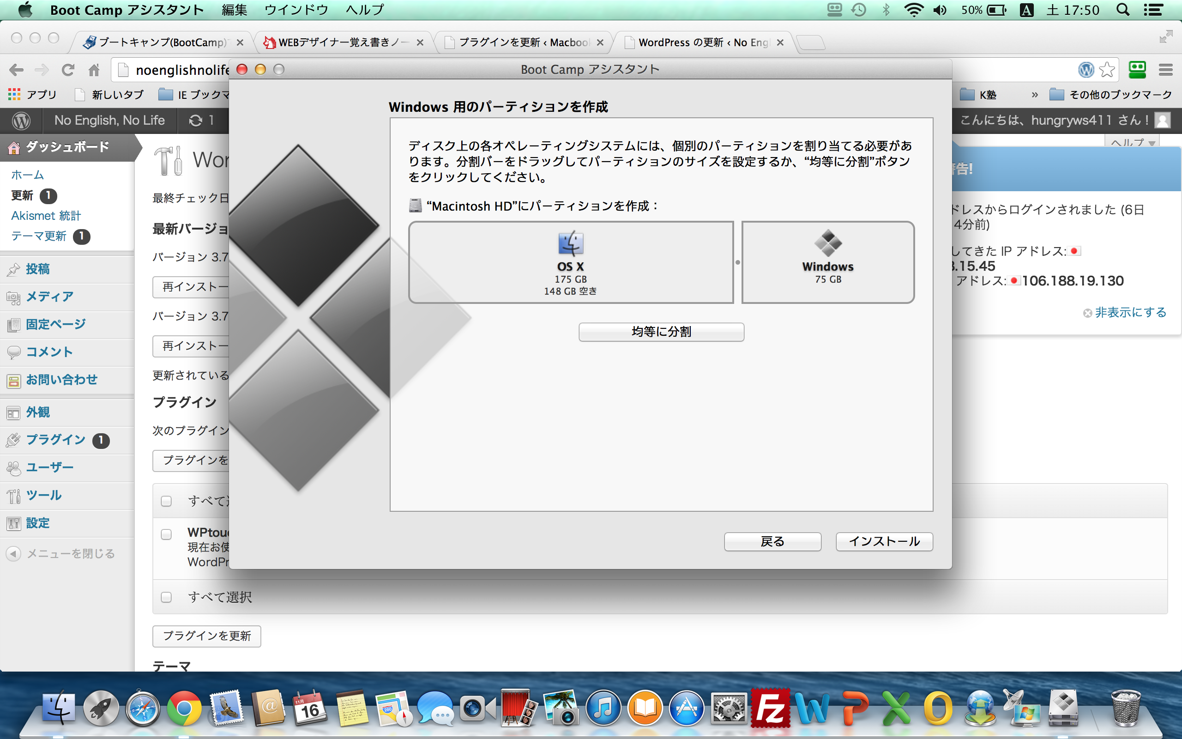The width and height of the screenshot is (1182, 739).
Task: Click the WordPress logo in admin bar
Action: pos(21,120)
